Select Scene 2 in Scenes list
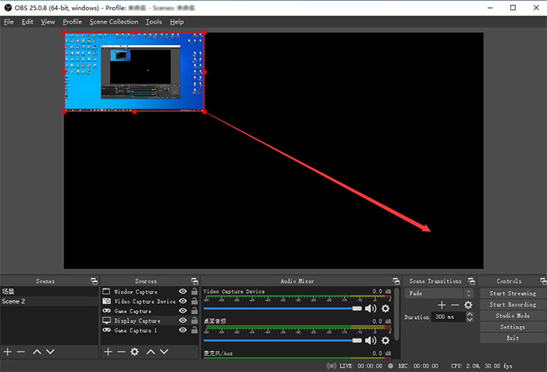547x372 pixels. pos(49,301)
